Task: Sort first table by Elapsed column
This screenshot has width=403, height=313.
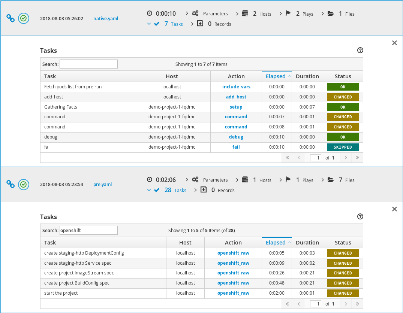Action: (276, 76)
